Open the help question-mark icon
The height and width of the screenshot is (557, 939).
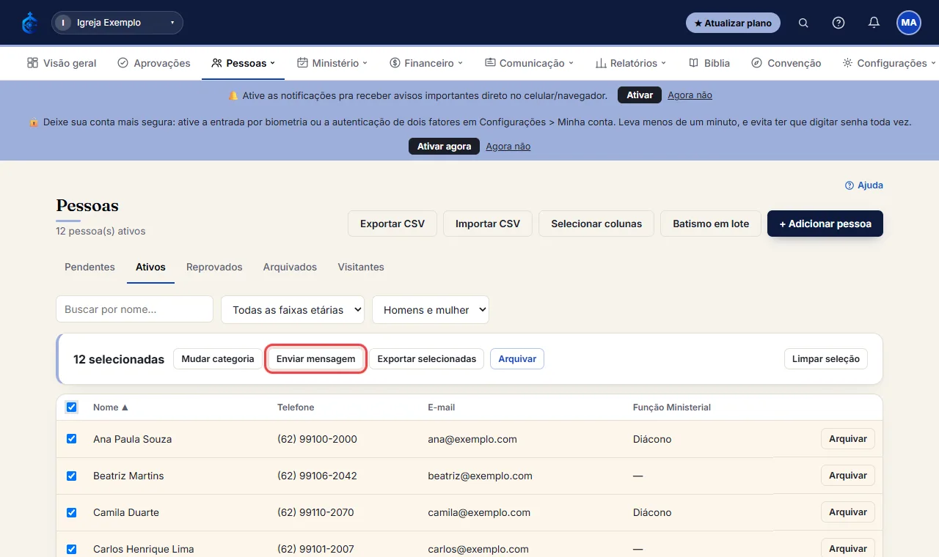click(838, 23)
